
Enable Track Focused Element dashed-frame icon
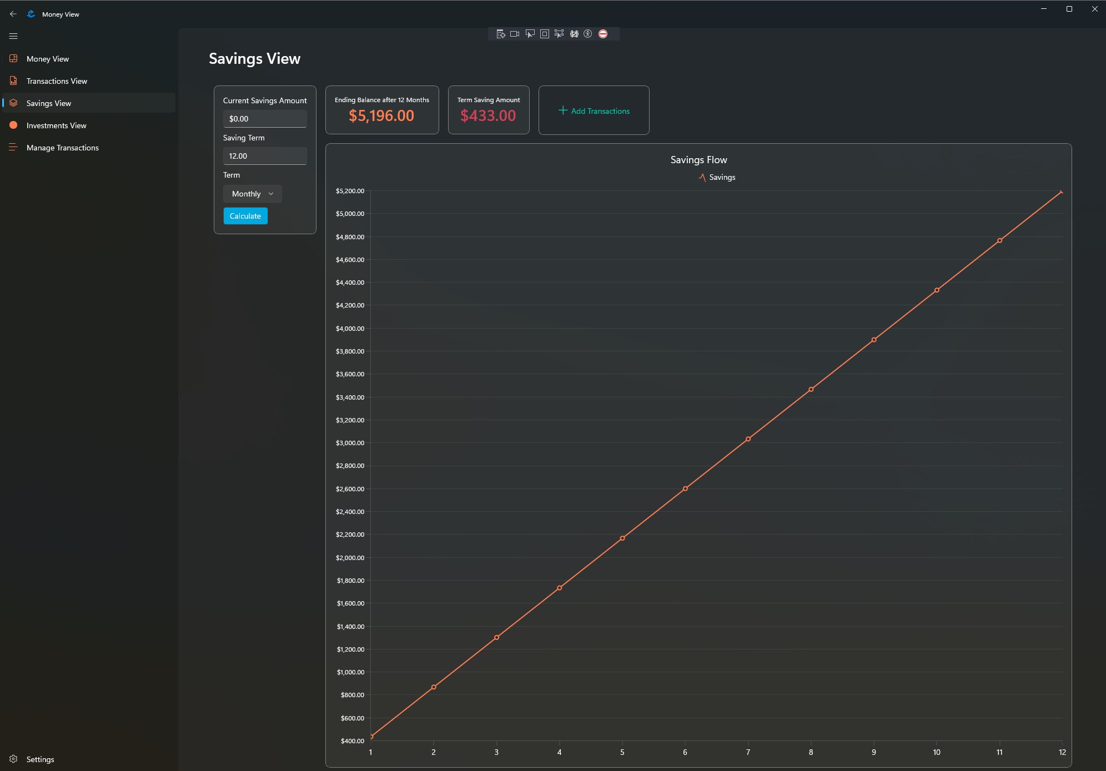click(x=559, y=34)
